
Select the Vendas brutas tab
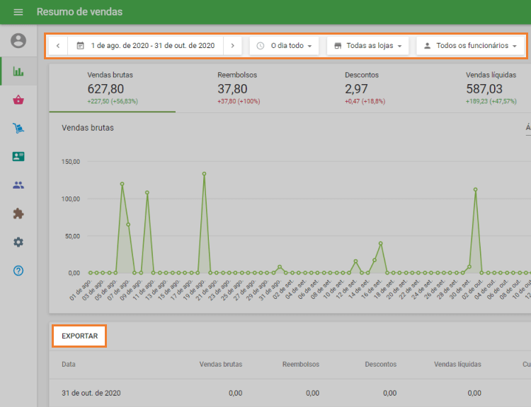tap(112, 88)
